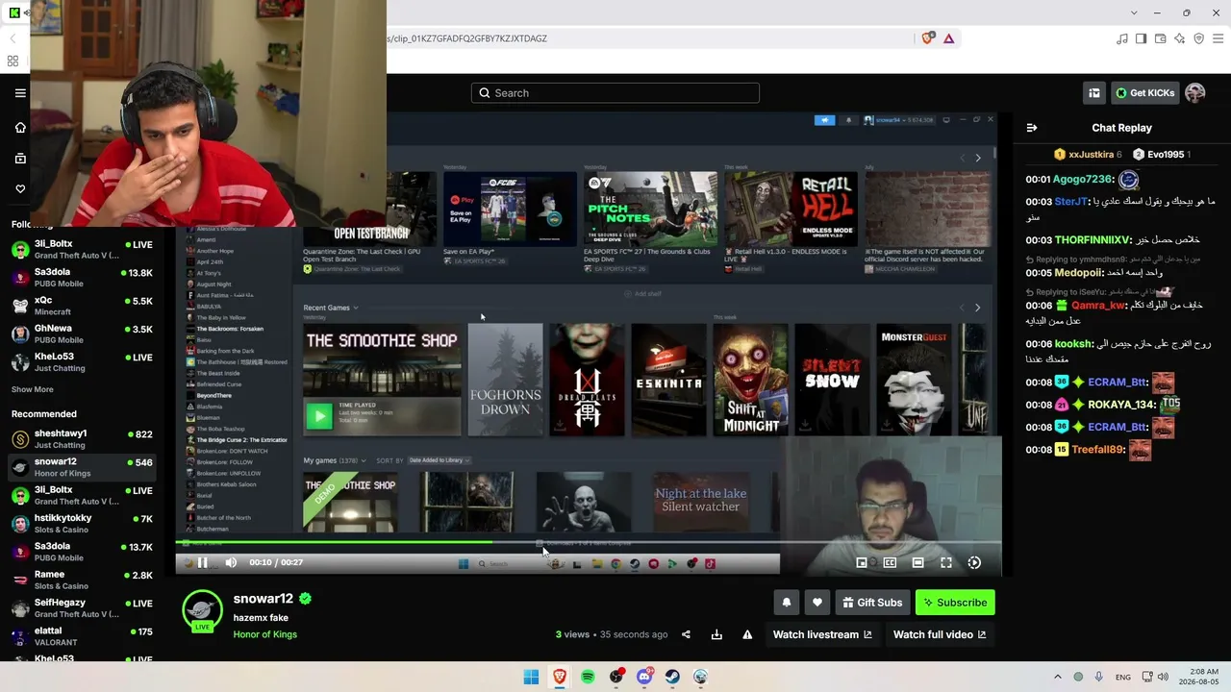Toggle theater mode on the player
This screenshot has width=1231, height=692.
point(918,562)
